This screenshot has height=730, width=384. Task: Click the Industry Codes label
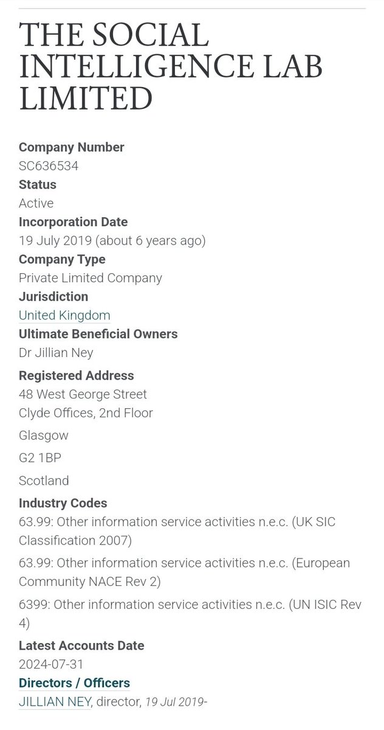click(63, 503)
